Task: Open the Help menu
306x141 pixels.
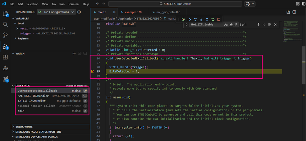Action: pyautogui.click(x=86, y=4)
